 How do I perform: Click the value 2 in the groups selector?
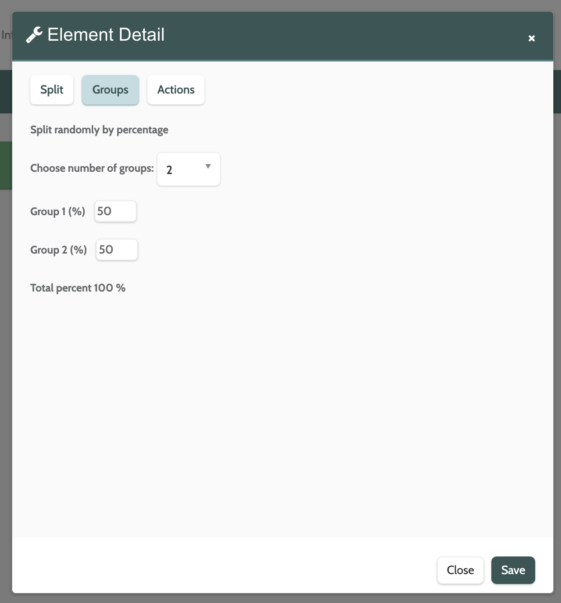click(x=170, y=170)
